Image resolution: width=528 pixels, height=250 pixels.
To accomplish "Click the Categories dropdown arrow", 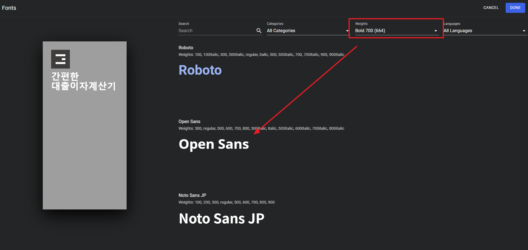I will [347, 31].
